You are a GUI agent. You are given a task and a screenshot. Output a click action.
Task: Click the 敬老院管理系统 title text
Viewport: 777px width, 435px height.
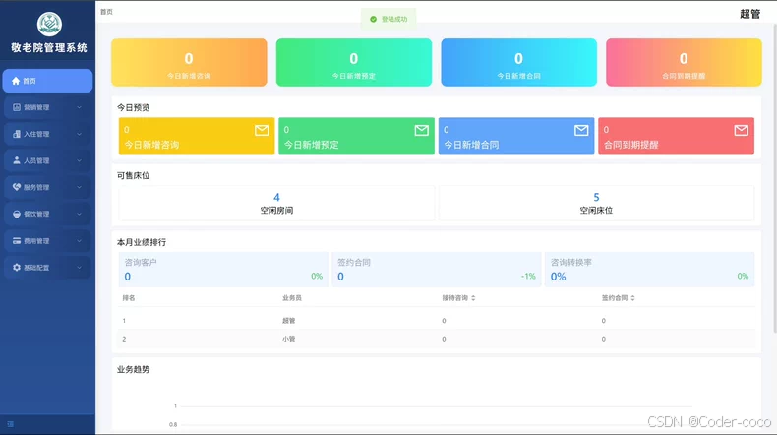pyautogui.click(x=49, y=47)
